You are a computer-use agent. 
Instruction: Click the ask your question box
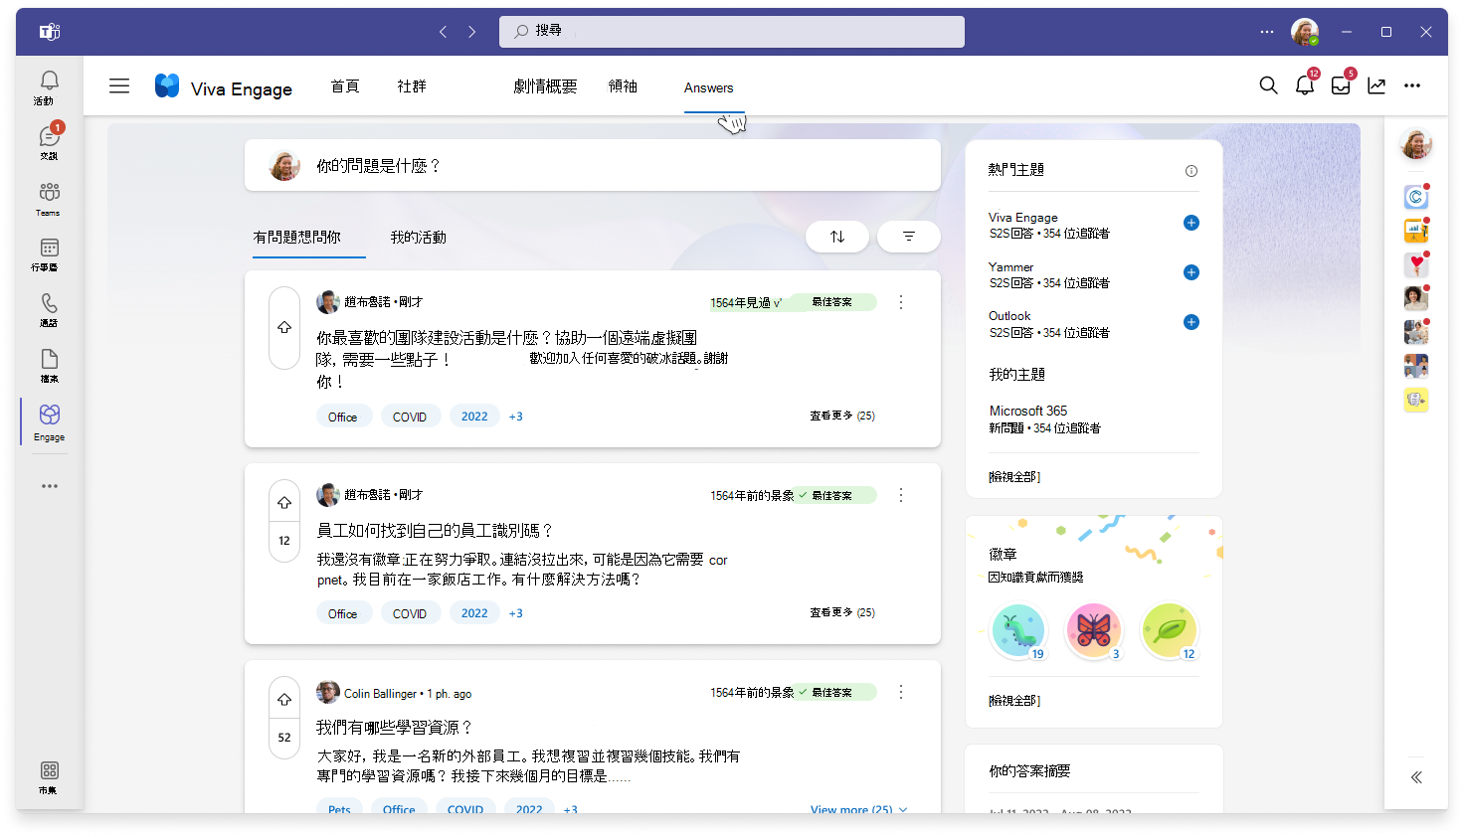coord(593,165)
